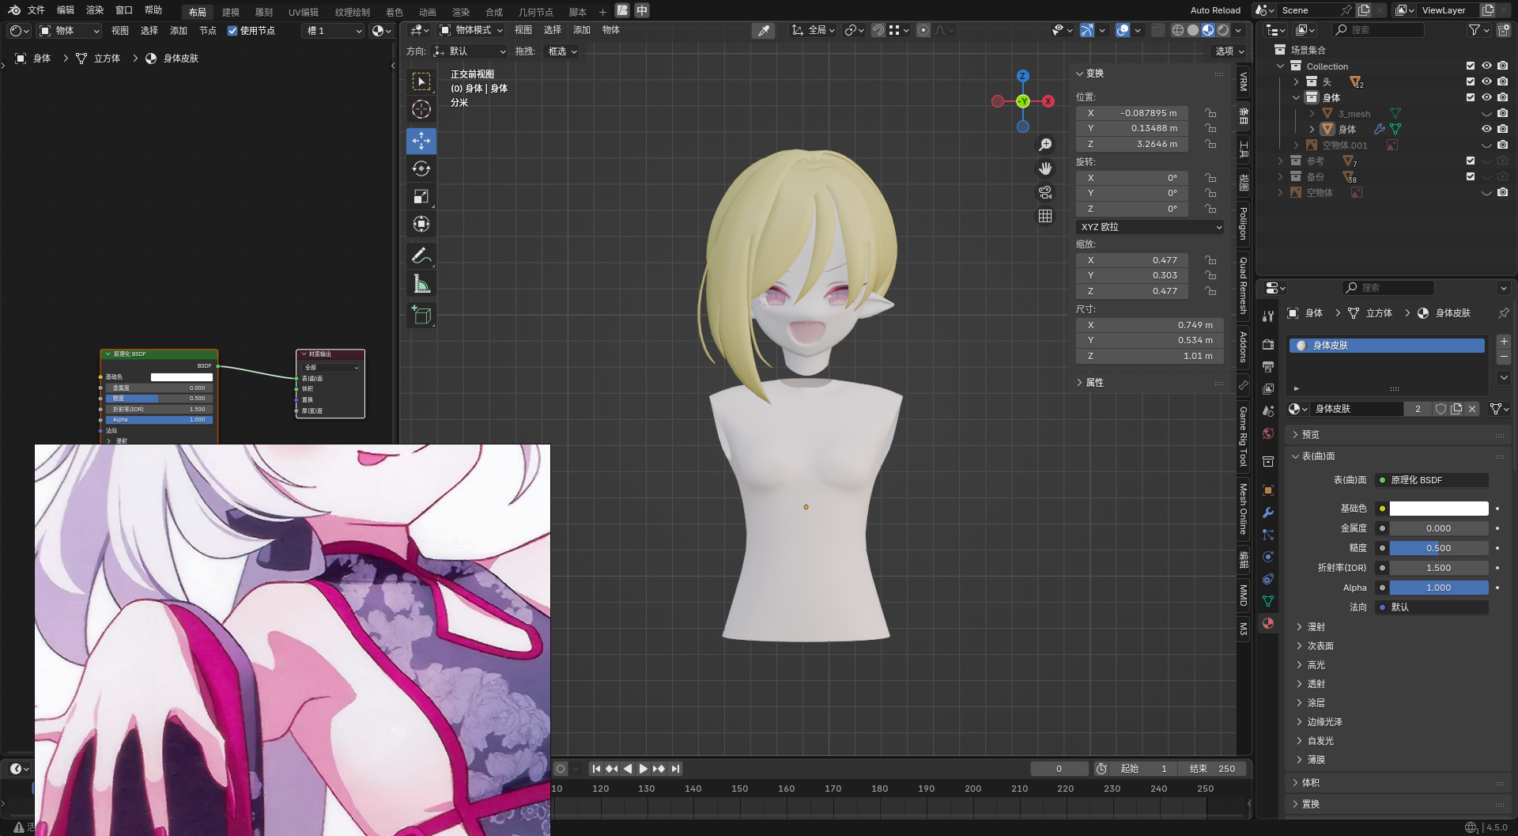Select the Scale tool
The height and width of the screenshot is (836, 1518).
coord(421,196)
